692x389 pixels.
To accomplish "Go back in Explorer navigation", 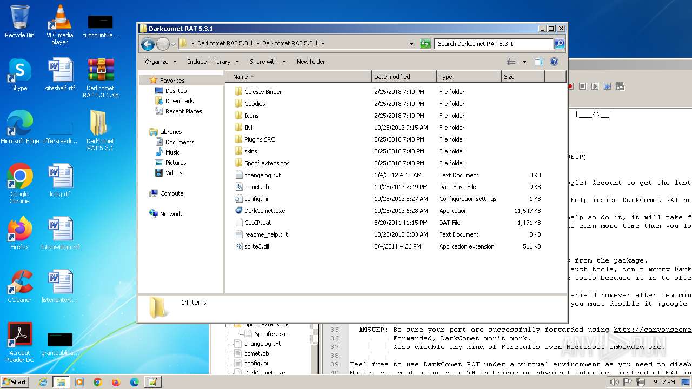I will pyautogui.click(x=148, y=44).
